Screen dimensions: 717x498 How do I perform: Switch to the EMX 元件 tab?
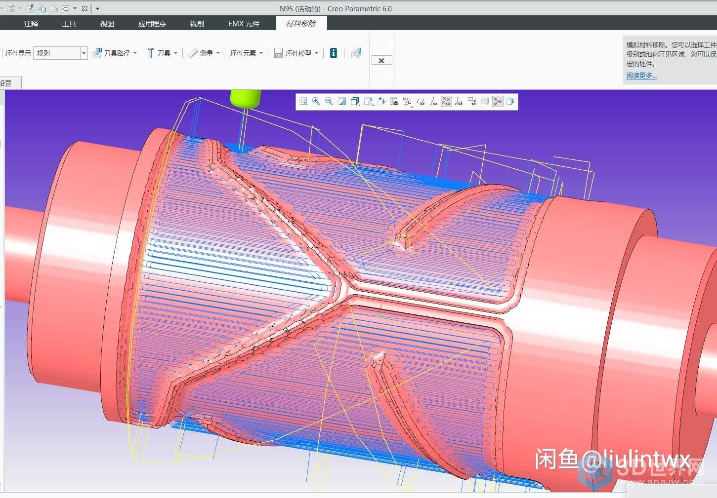pos(244,23)
